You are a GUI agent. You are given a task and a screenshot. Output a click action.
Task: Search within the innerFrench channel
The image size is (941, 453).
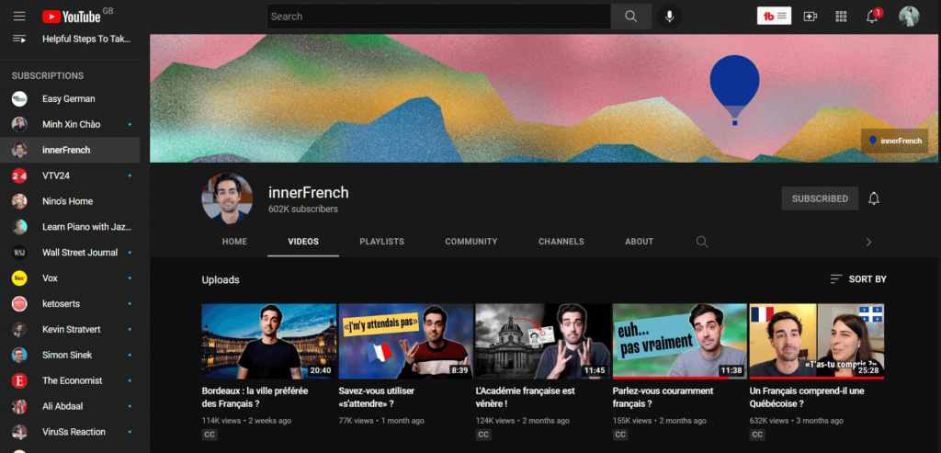701,242
